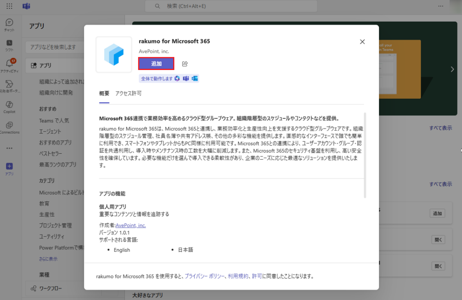The image size is (462, 300).
Task: Select ユーティリティ category
Action: click(x=52, y=236)
